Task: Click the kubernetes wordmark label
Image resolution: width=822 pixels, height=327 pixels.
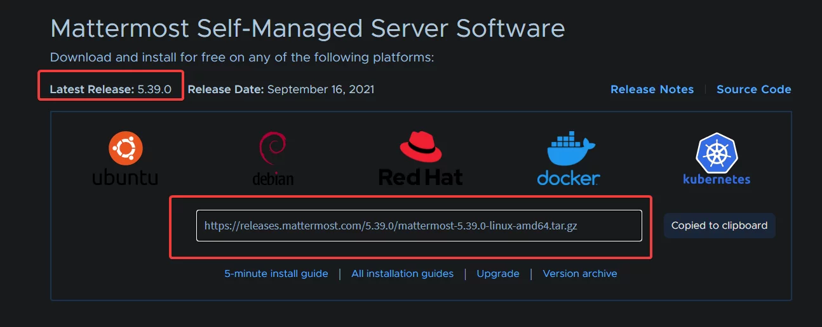Action: [x=717, y=179]
